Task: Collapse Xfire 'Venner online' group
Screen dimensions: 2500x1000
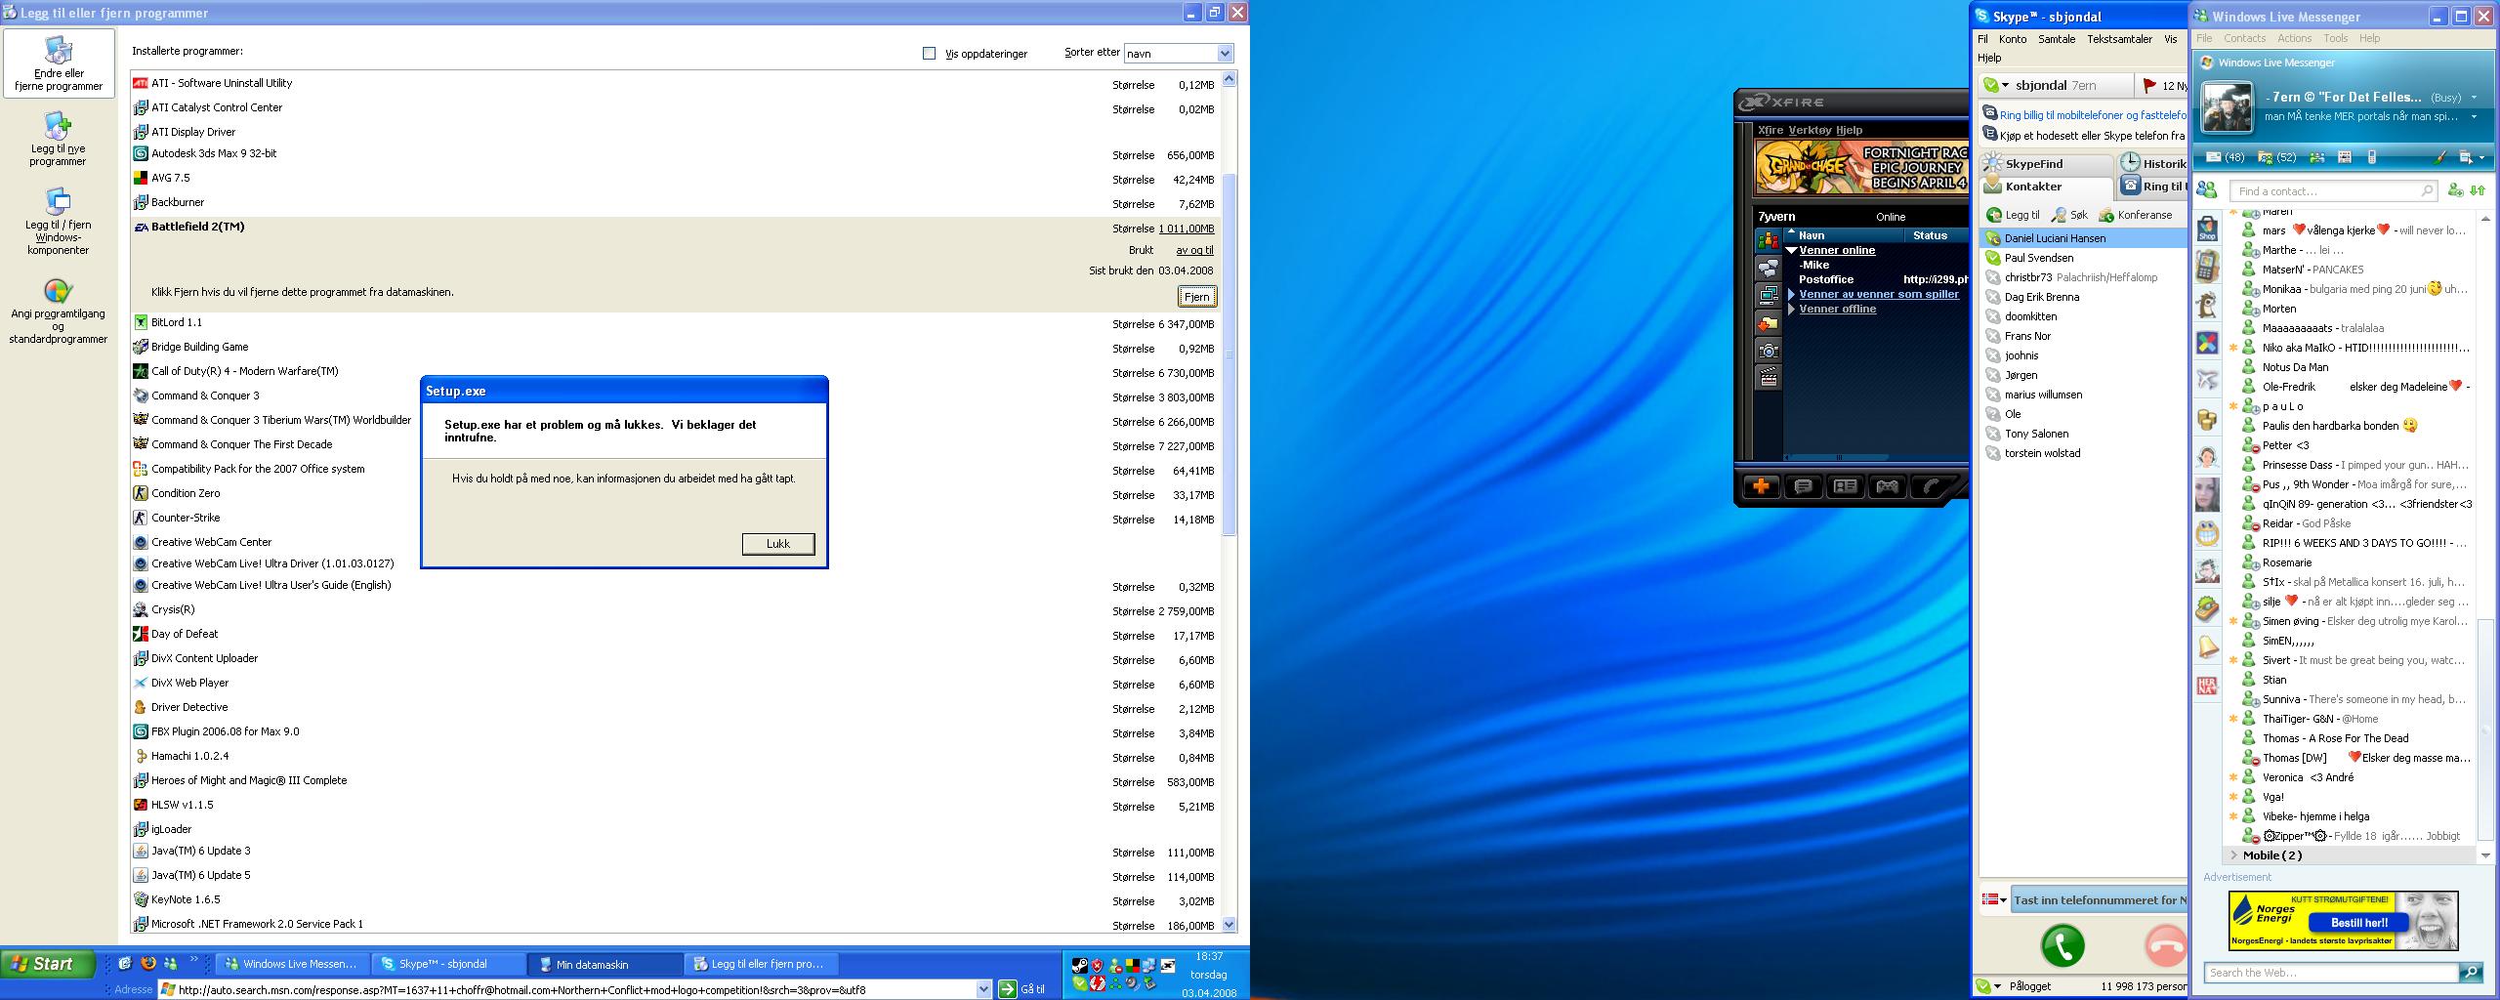Action: (x=1792, y=250)
